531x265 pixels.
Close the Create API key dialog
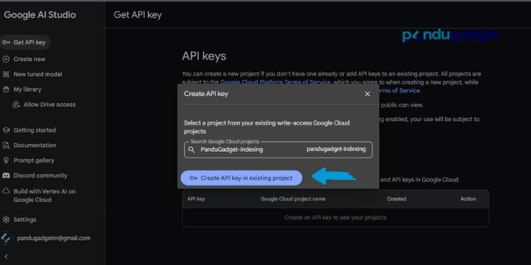pyautogui.click(x=368, y=94)
